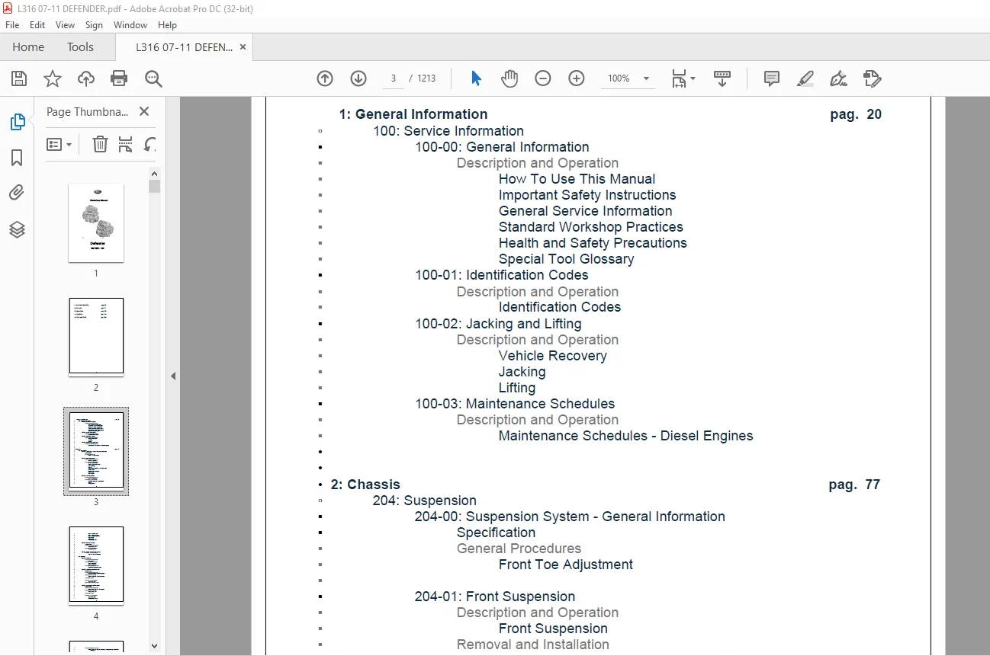
Task: Zoom in with the plus icon
Action: (577, 78)
